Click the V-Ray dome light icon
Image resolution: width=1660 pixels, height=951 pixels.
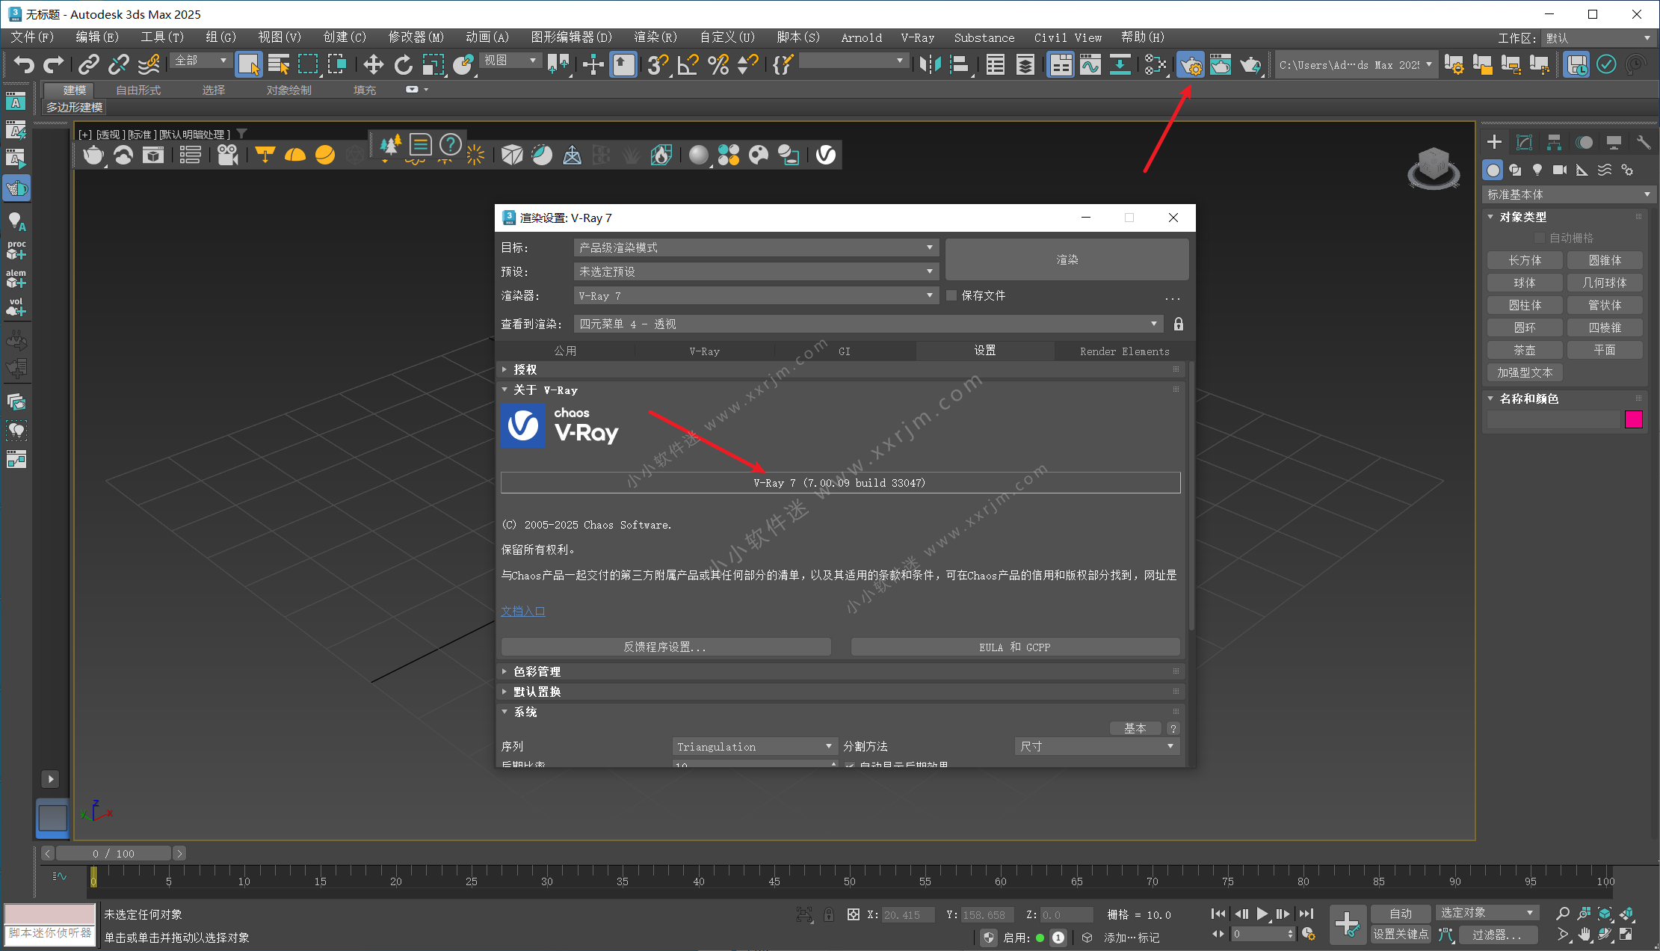295,155
